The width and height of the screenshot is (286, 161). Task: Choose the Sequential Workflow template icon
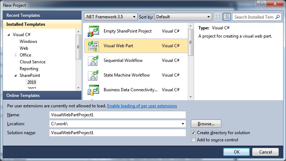click(x=93, y=60)
